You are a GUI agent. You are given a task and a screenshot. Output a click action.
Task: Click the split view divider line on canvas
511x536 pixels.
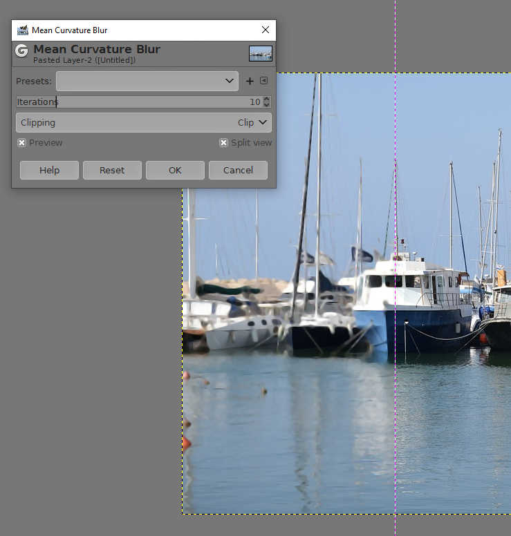[x=396, y=414]
